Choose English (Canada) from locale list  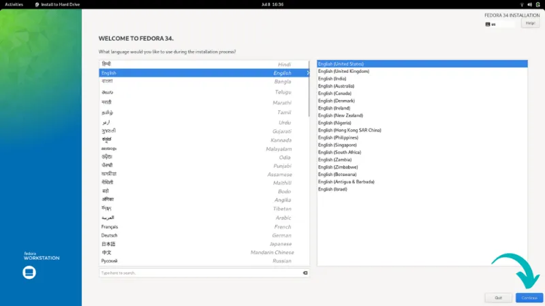334,93
